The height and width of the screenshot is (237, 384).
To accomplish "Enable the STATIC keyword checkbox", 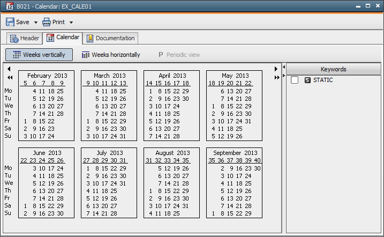I will [x=295, y=80].
